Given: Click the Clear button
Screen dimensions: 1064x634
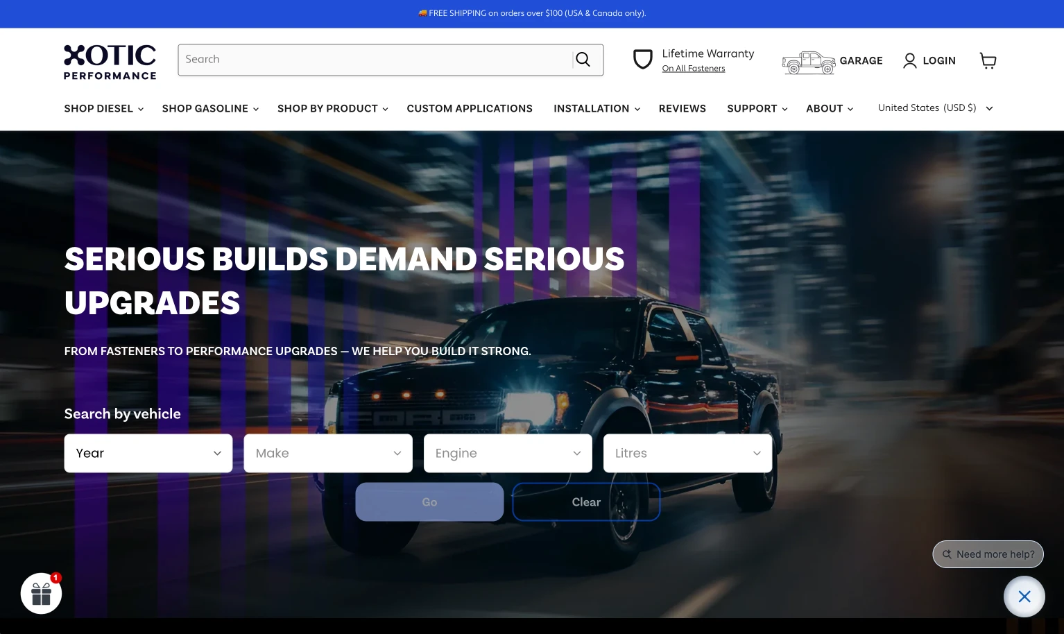Looking at the screenshot, I should point(586,502).
